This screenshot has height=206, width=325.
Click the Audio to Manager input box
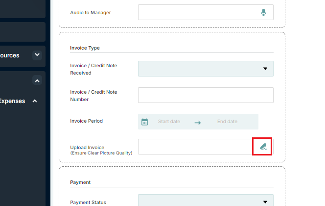pos(206,12)
